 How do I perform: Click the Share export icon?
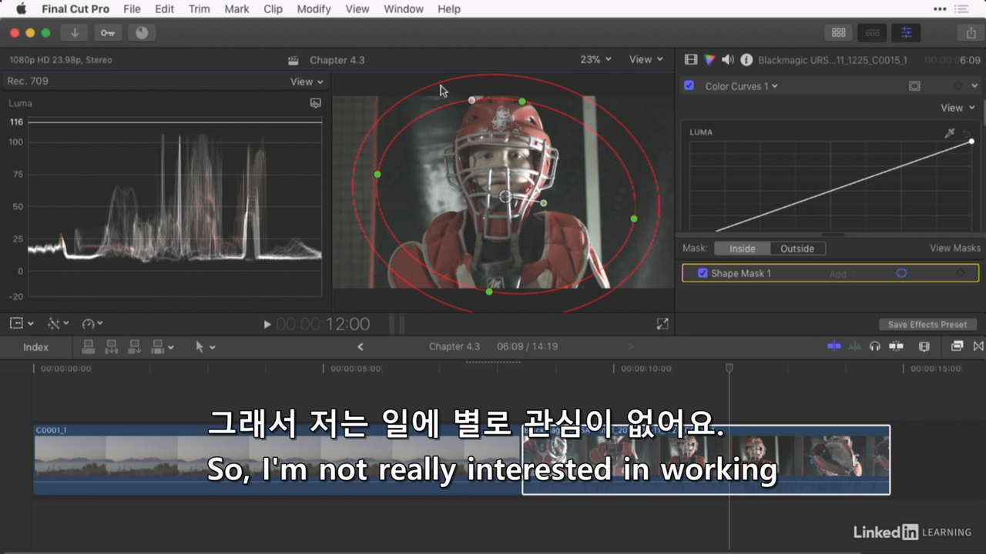(x=971, y=32)
